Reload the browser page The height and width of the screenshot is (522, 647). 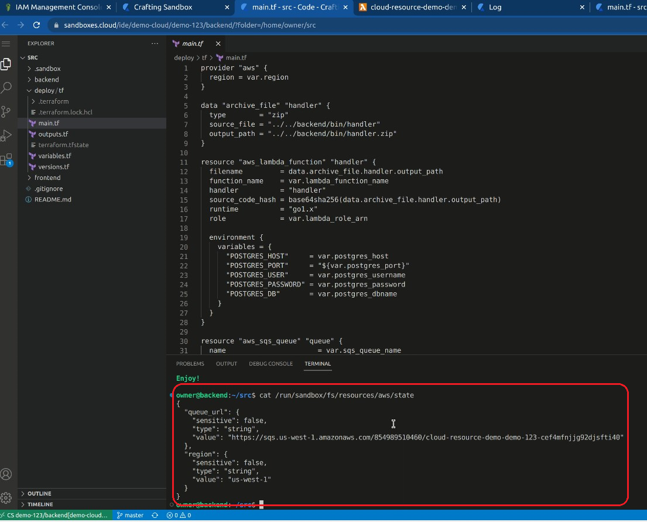[36, 25]
